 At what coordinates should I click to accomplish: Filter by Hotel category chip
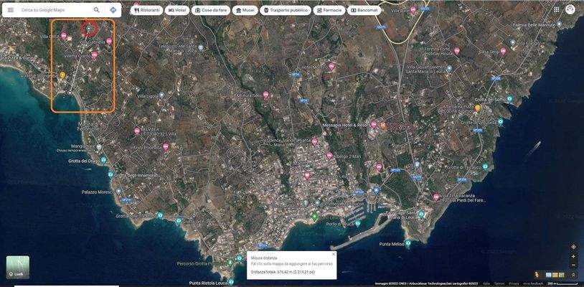click(177, 10)
